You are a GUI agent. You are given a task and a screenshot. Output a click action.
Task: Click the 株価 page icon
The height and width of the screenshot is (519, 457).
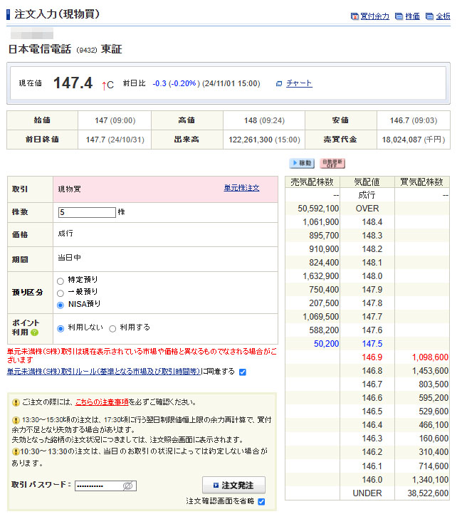tap(399, 16)
